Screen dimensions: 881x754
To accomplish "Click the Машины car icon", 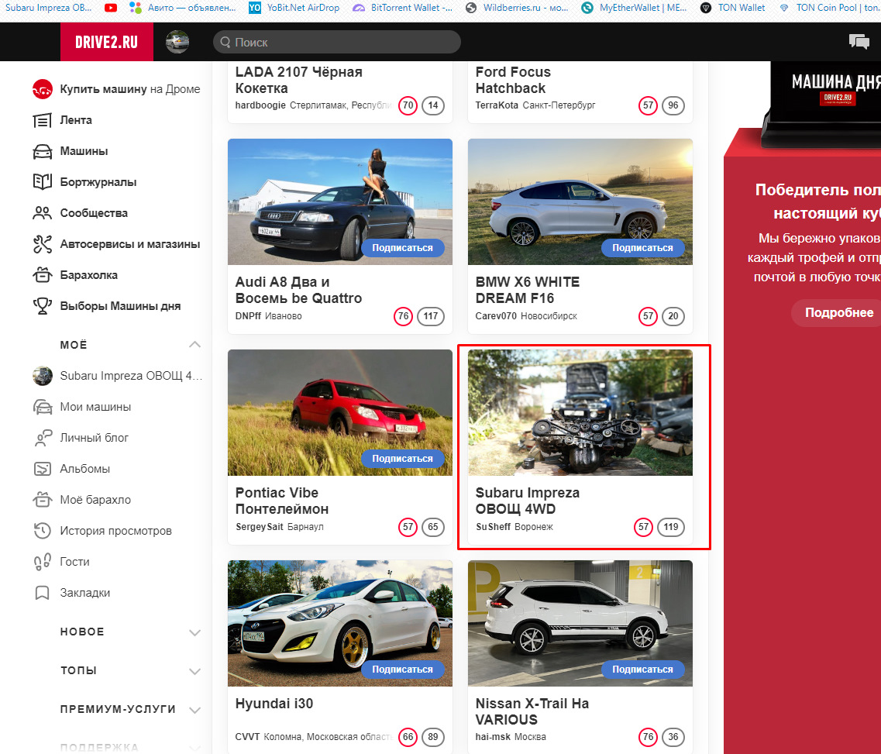I will [x=42, y=151].
